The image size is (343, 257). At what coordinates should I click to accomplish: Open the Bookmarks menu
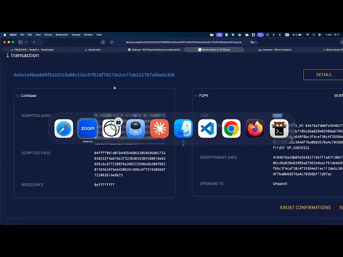click(x=62, y=35)
